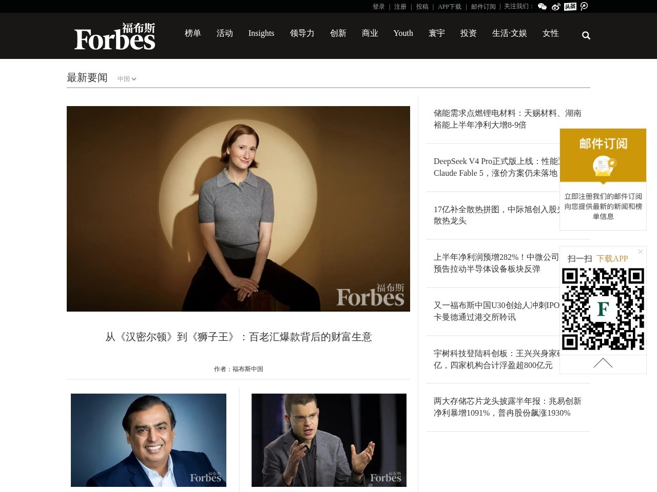This screenshot has height=492, width=657.
Task: Select the 创新 nav item
Action: [x=338, y=33]
